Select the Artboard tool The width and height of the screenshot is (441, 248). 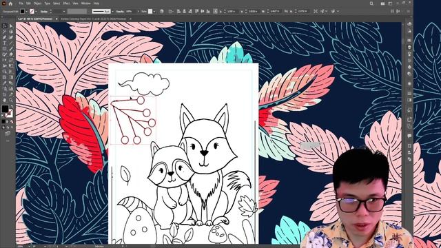point(5,94)
